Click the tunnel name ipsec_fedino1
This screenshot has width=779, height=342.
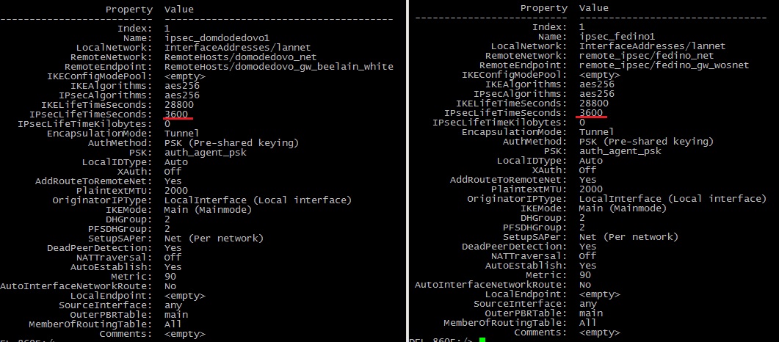pyautogui.click(x=615, y=36)
